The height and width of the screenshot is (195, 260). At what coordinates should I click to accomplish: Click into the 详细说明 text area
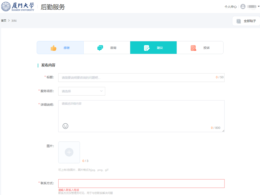click(141, 113)
